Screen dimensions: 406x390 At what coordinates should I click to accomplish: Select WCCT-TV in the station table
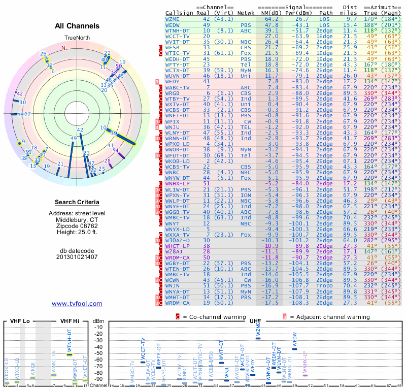177,36
